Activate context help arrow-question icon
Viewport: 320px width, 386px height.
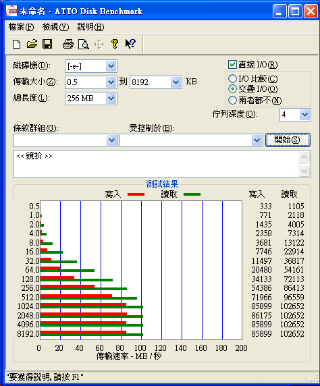130,44
